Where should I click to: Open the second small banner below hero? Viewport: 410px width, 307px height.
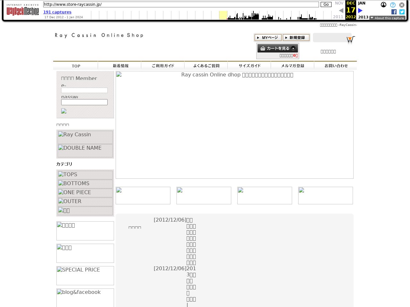coord(204,195)
